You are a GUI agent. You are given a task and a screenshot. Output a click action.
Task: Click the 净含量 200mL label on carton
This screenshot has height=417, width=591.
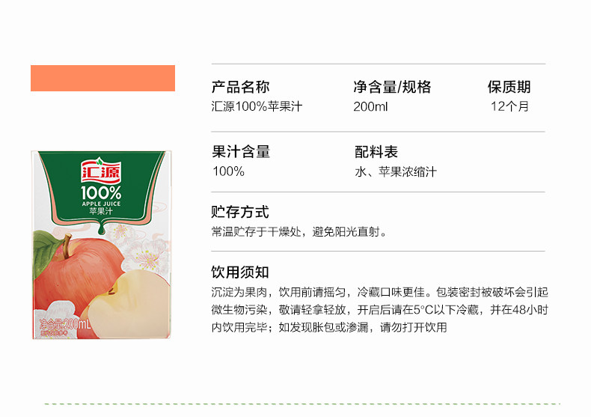click(x=65, y=324)
